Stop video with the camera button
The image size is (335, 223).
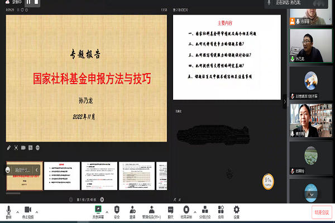(28, 211)
